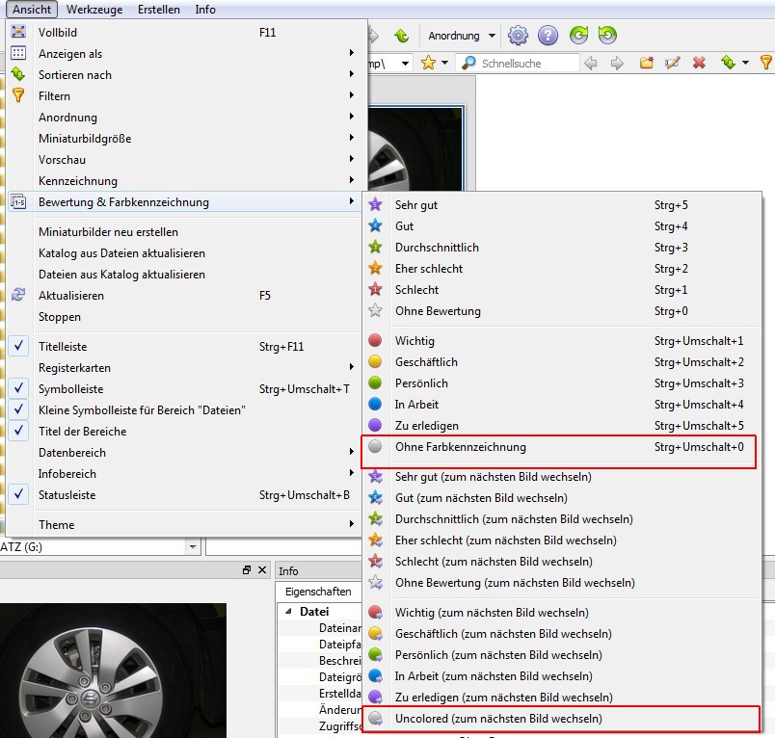Apply red 'Wichtig' color label

[414, 341]
